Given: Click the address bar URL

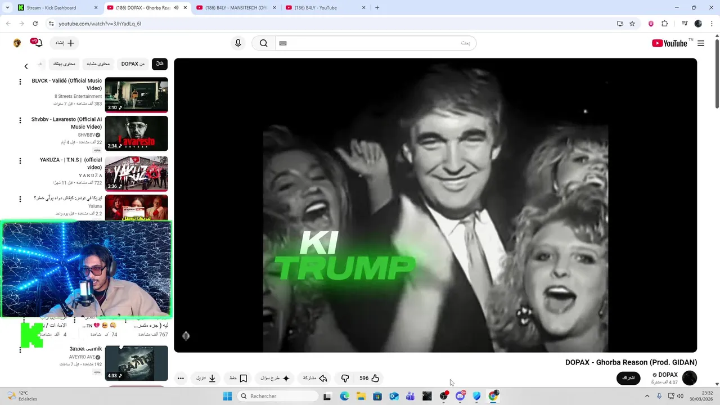Looking at the screenshot, I should click(x=100, y=24).
